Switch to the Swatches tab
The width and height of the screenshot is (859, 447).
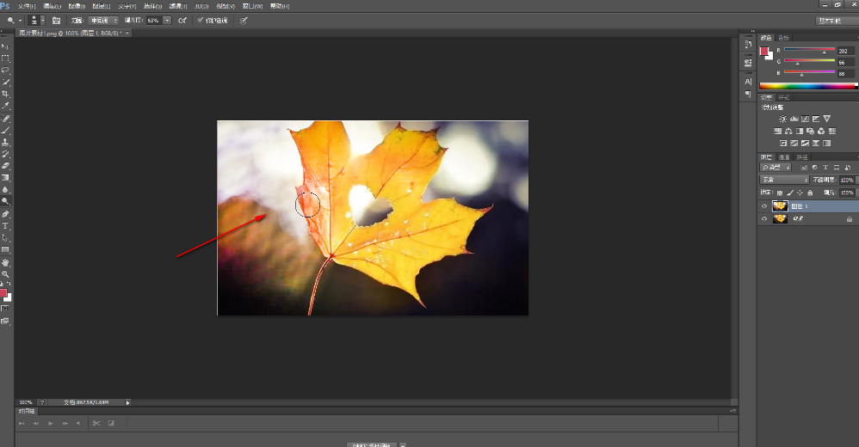click(x=782, y=38)
